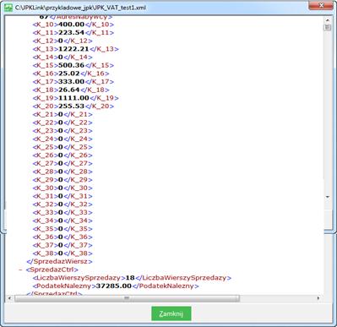Click the K_14 line with value 0
Viewport: 337px width, 327px height.
point(63,57)
